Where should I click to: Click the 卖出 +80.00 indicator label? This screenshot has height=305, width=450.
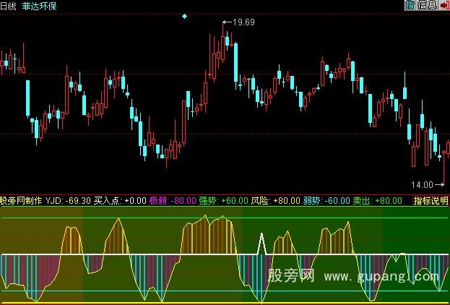tap(377, 200)
